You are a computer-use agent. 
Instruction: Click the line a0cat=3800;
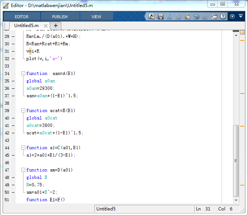41,125
